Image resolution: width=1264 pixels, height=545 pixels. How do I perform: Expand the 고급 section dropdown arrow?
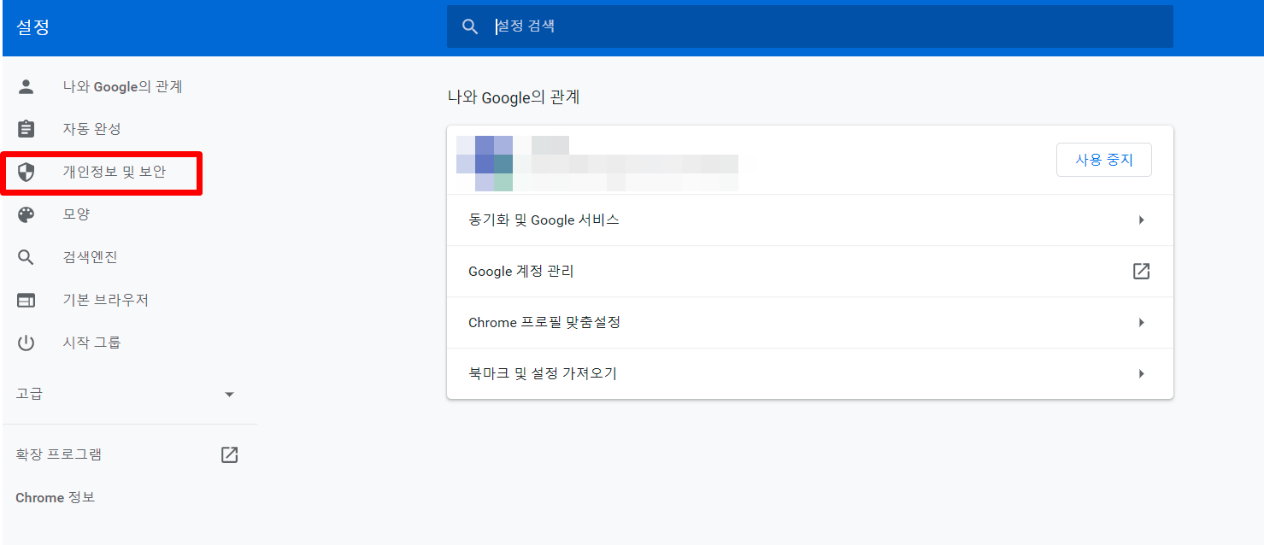[x=229, y=395]
